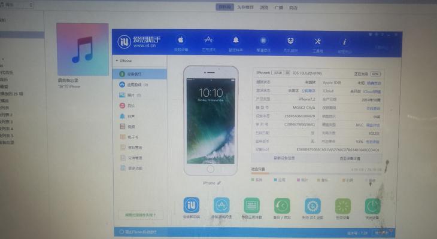This screenshot has height=239, width=437.
Task: Click the Fix App Crash icon
Action: point(221,206)
